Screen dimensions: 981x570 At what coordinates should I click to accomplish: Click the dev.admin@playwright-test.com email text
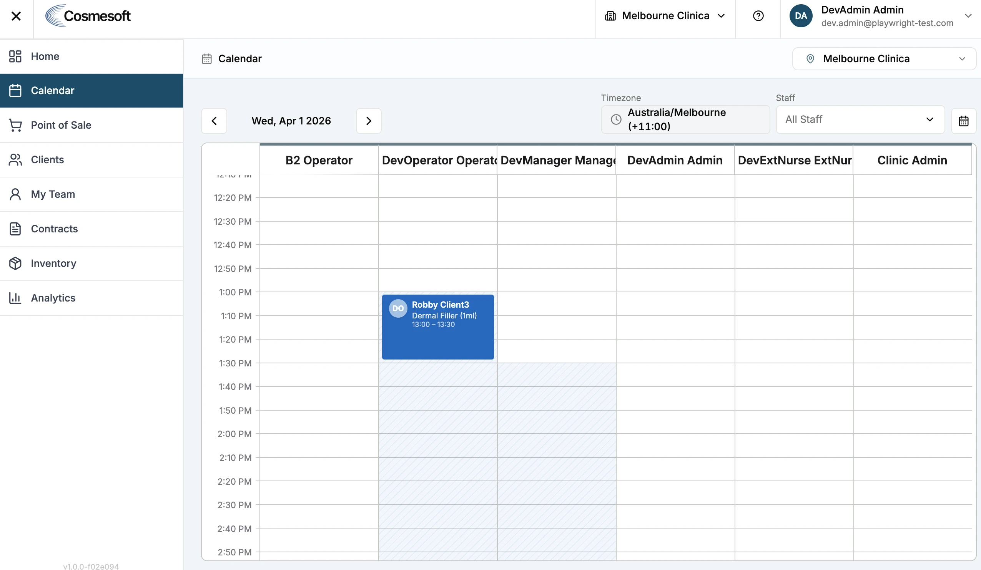tap(887, 23)
